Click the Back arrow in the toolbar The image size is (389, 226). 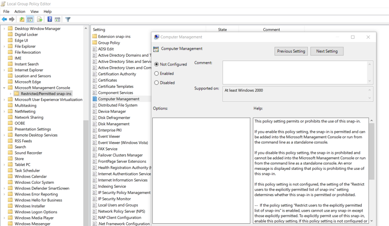click(4, 19)
